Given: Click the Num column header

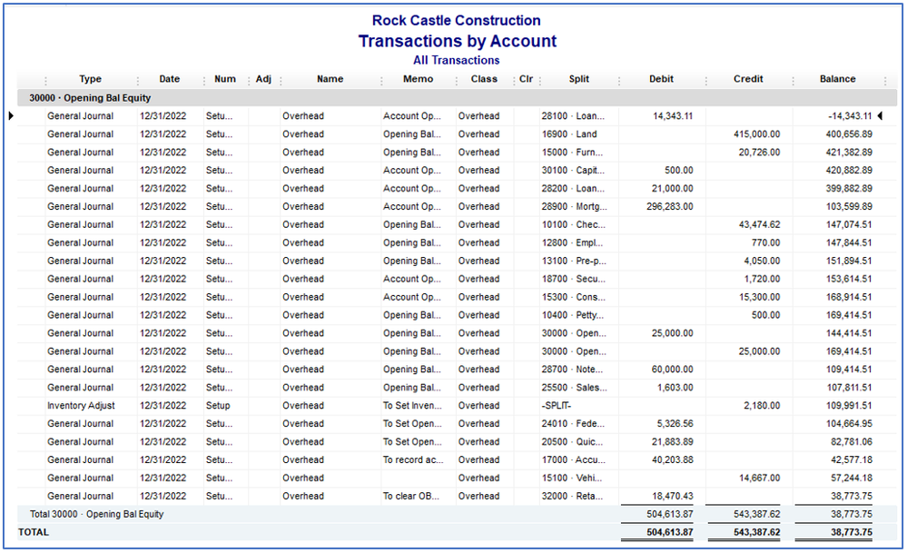Looking at the screenshot, I should click(x=225, y=79).
